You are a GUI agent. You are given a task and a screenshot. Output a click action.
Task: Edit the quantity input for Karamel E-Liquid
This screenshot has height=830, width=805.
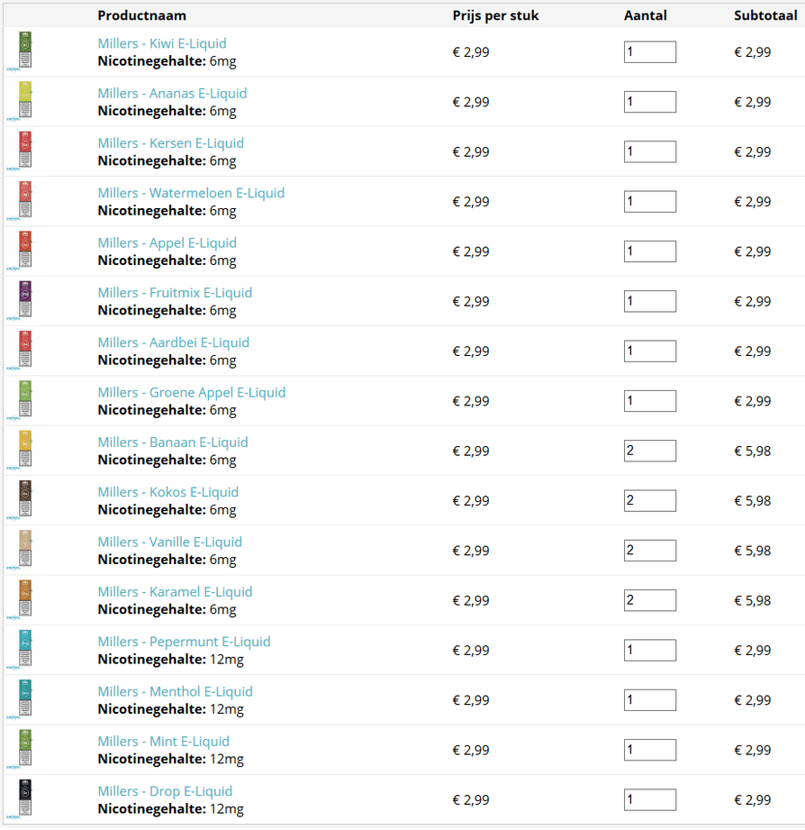tap(649, 600)
